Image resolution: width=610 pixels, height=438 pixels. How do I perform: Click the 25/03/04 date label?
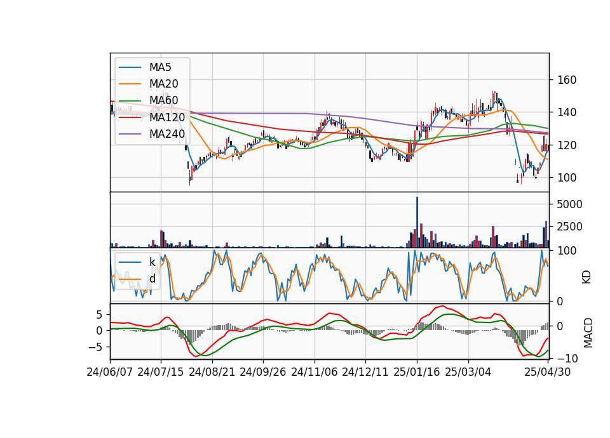click(x=468, y=372)
